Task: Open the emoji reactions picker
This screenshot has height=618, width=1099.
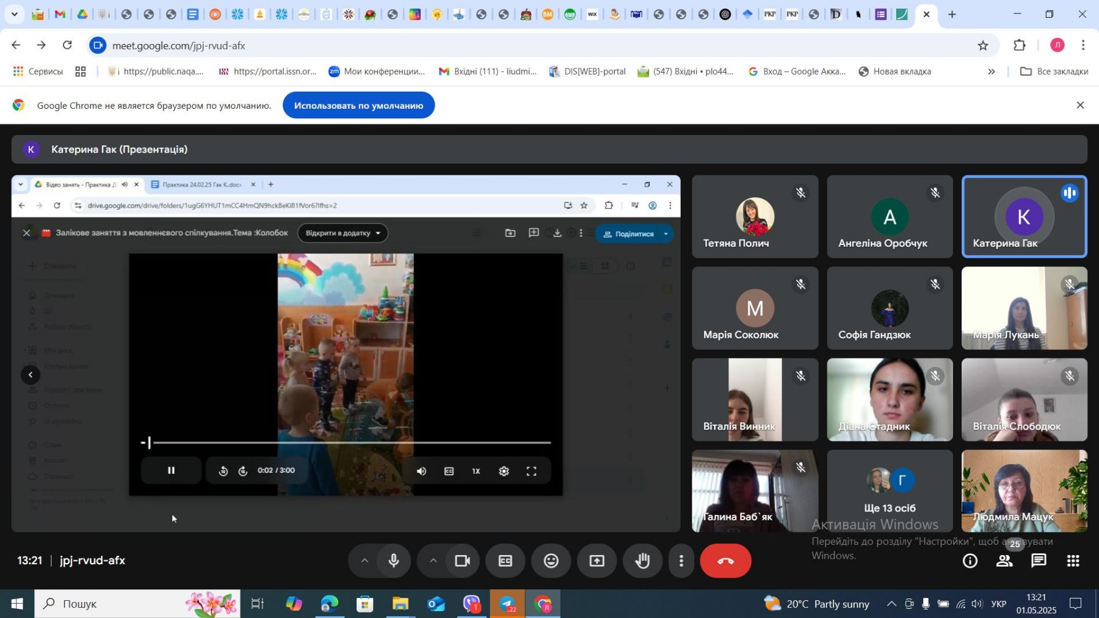Action: click(551, 561)
